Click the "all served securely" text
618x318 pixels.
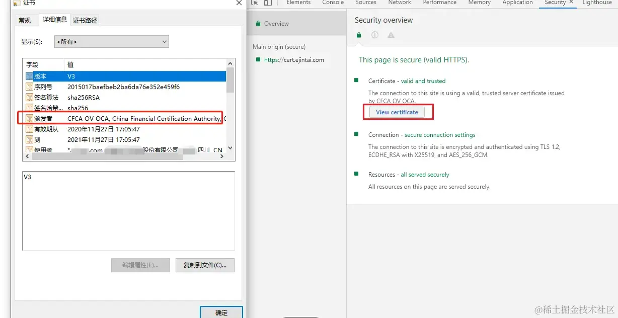[425, 175]
